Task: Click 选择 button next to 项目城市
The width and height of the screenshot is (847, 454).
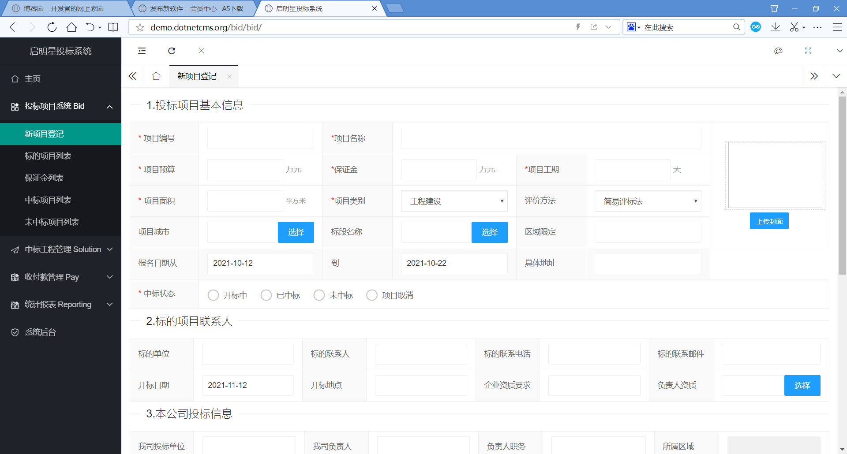Action: [296, 232]
